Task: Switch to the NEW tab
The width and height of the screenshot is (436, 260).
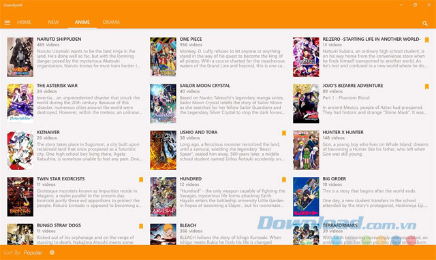Action: click(x=53, y=22)
